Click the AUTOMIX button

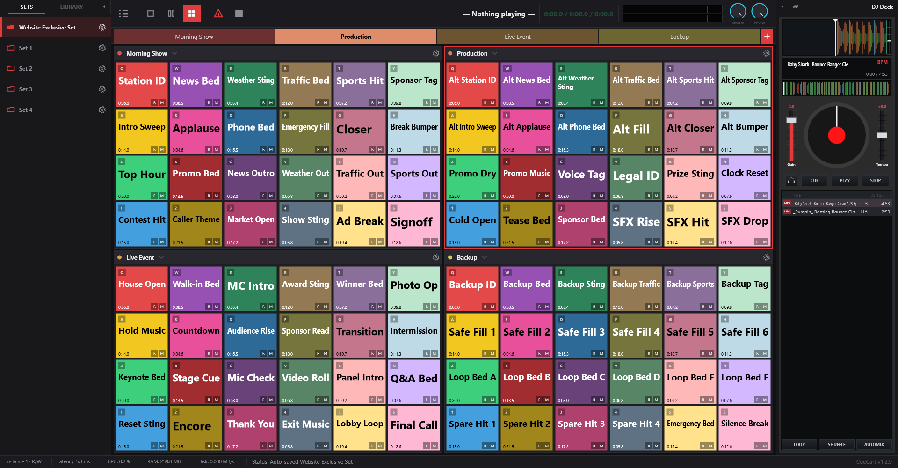click(874, 445)
